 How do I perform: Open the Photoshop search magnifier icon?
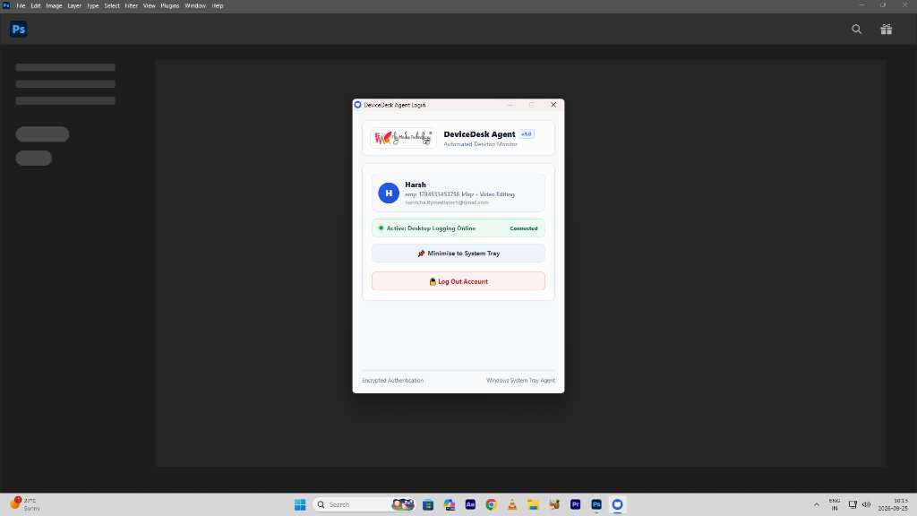[857, 30]
